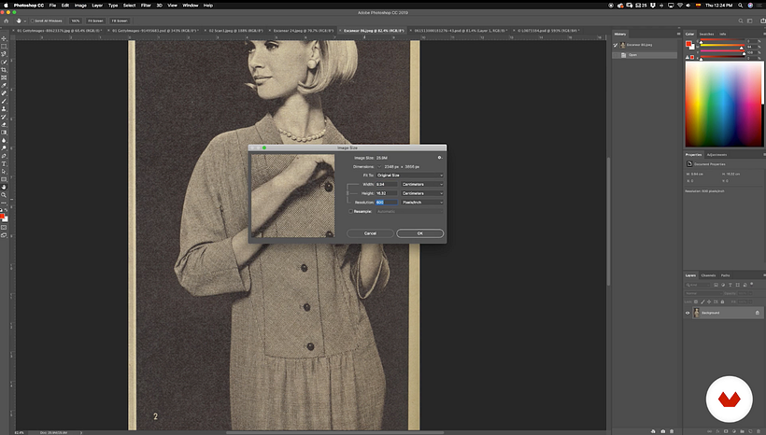
Task: Select the Eraser tool
Action: pos(4,124)
